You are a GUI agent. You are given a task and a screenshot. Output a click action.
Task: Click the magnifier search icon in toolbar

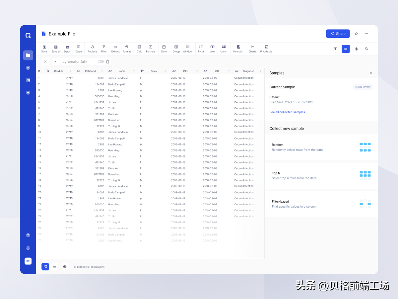366,49
